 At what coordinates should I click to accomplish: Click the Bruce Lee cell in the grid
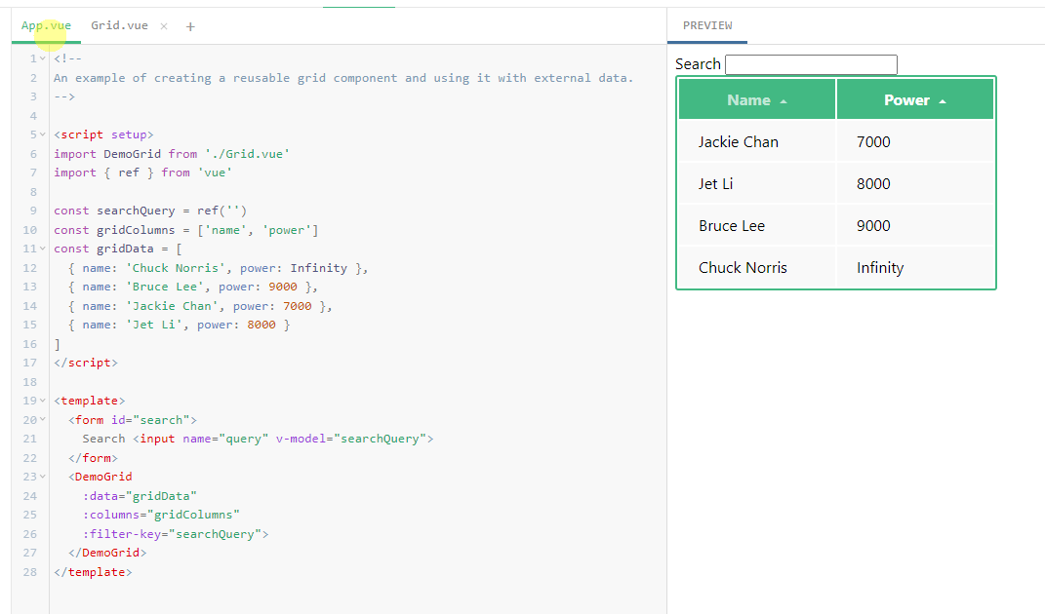[x=757, y=226]
